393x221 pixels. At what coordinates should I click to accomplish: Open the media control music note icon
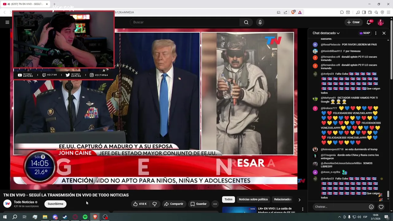tap(358, 12)
